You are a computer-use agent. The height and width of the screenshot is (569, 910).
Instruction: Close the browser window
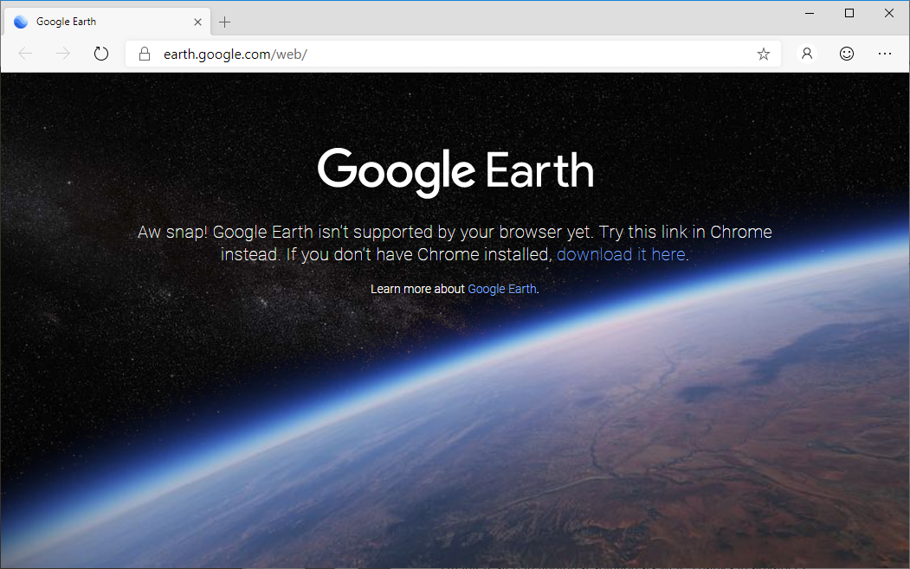(x=888, y=13)
